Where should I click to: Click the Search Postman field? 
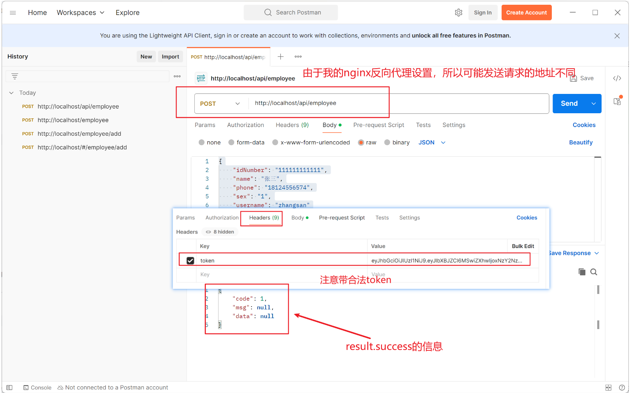(291, 13)
